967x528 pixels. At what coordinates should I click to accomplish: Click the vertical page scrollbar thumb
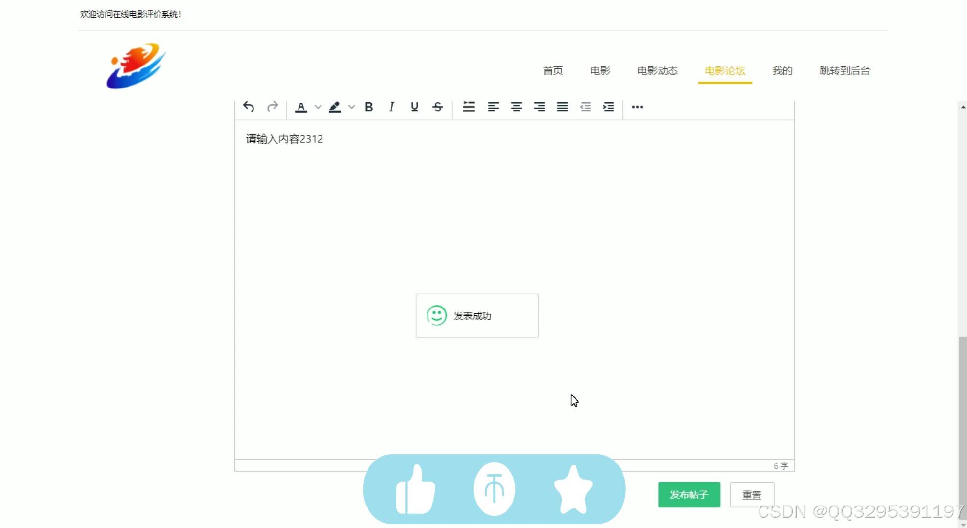963,428
